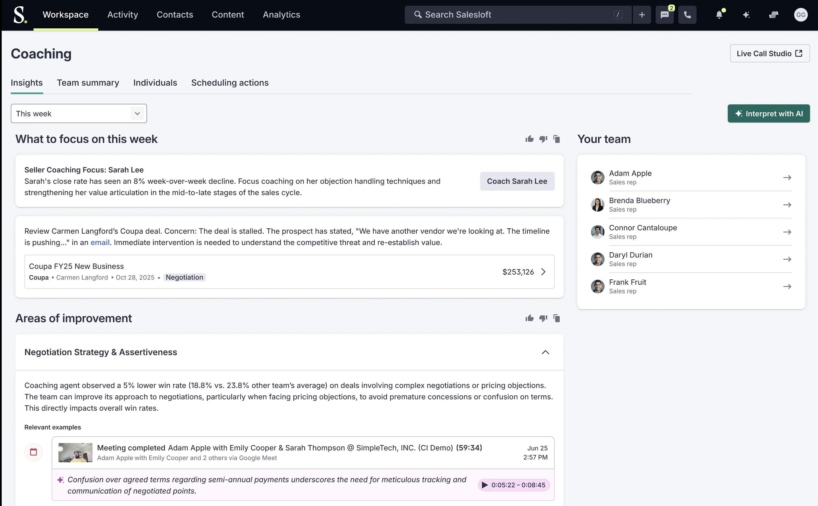Collapse Negotiation Strategy & Assertiveness section
818x506 pixels.
tap(545, 352)
